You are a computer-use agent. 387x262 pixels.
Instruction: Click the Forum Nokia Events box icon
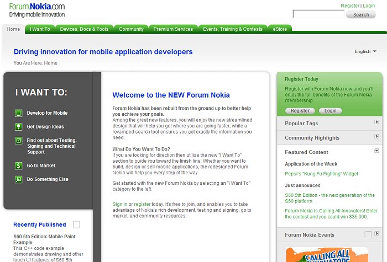tap(368, 235)
